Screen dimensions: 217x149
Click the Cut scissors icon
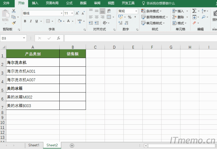pyautogui.click(x=14, y=11)
